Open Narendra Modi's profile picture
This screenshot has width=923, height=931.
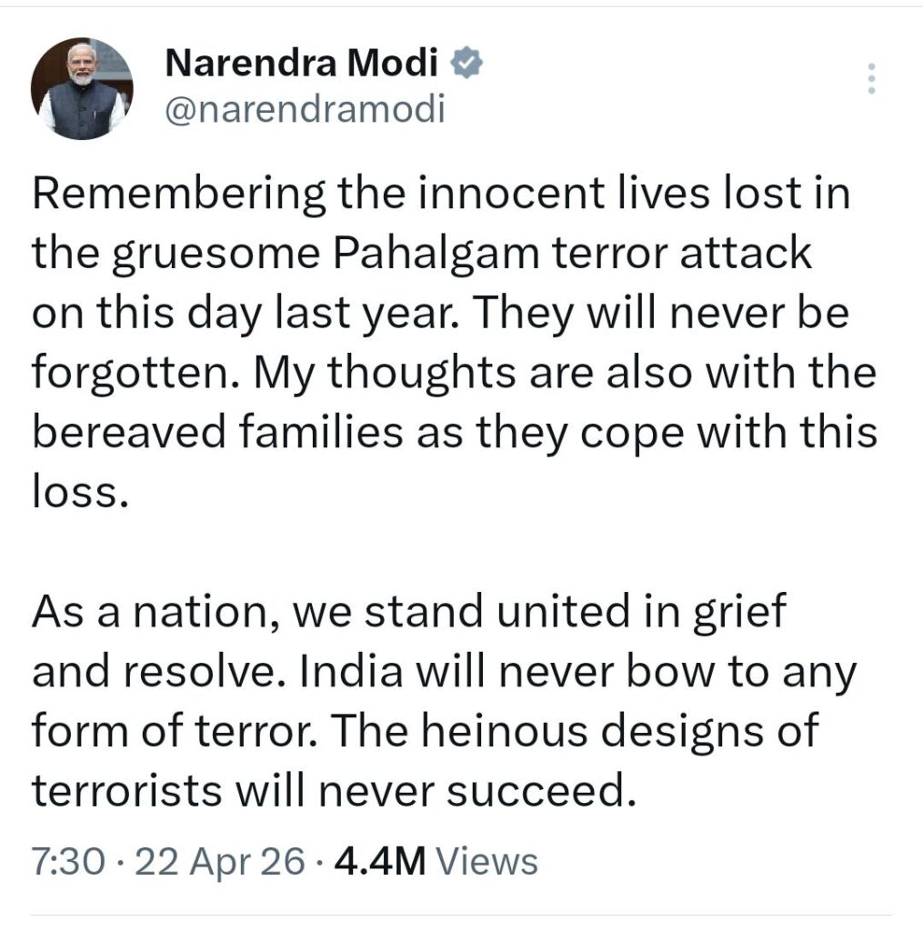tap(82, 91)
